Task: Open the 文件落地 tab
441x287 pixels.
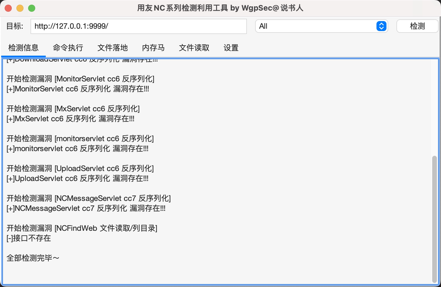Action: tap(113, 48)
